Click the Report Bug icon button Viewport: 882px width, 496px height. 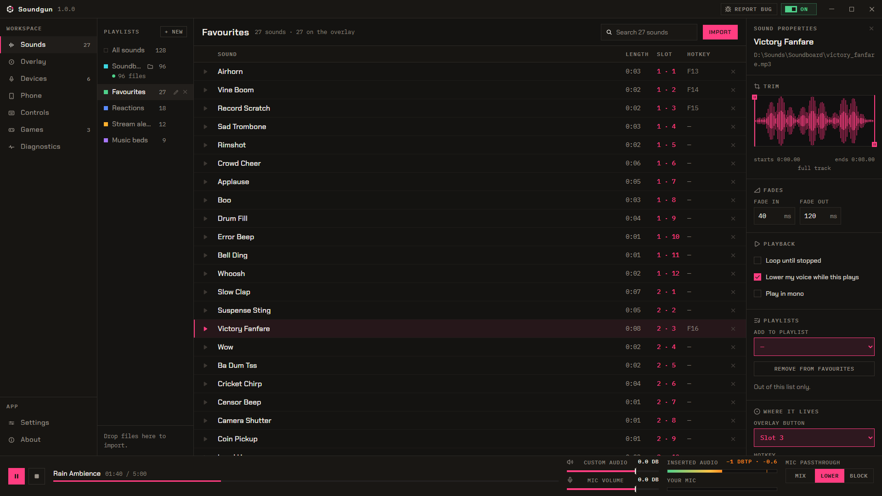pos(749,9)
